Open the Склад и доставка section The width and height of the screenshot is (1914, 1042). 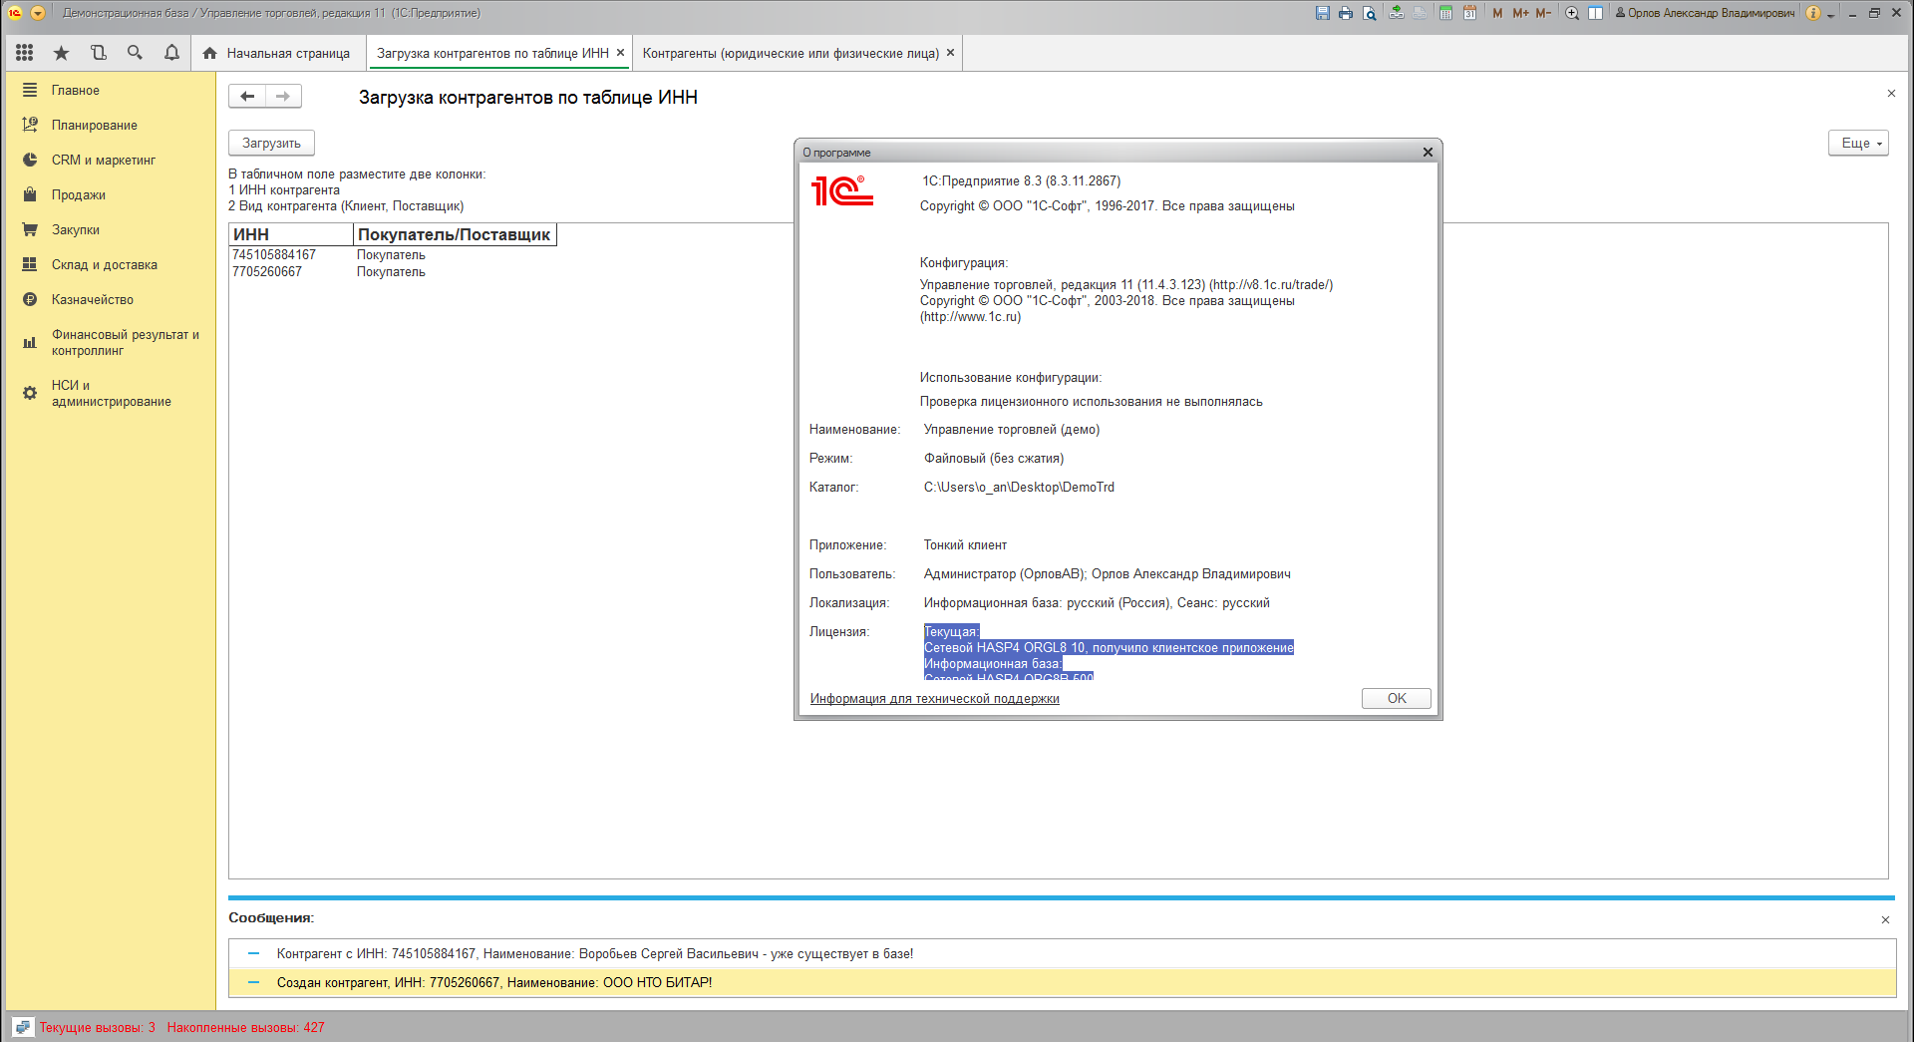click(x=105, y=264)
